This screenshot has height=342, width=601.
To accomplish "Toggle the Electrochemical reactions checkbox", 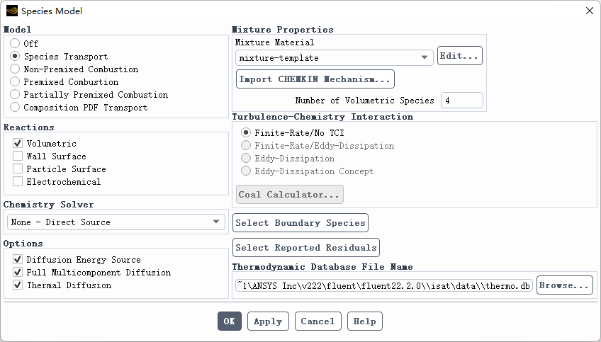I will pos(18,182).
